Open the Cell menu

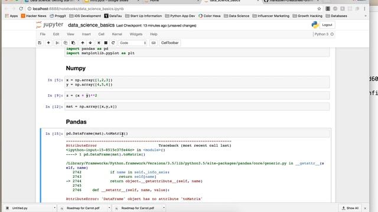click(101, 34)
